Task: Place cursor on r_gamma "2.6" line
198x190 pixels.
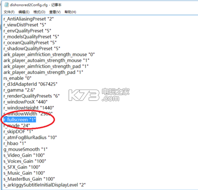Action: tap(19, 90)
